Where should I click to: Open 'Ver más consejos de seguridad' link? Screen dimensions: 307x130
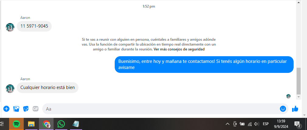[x=179, y=49]
